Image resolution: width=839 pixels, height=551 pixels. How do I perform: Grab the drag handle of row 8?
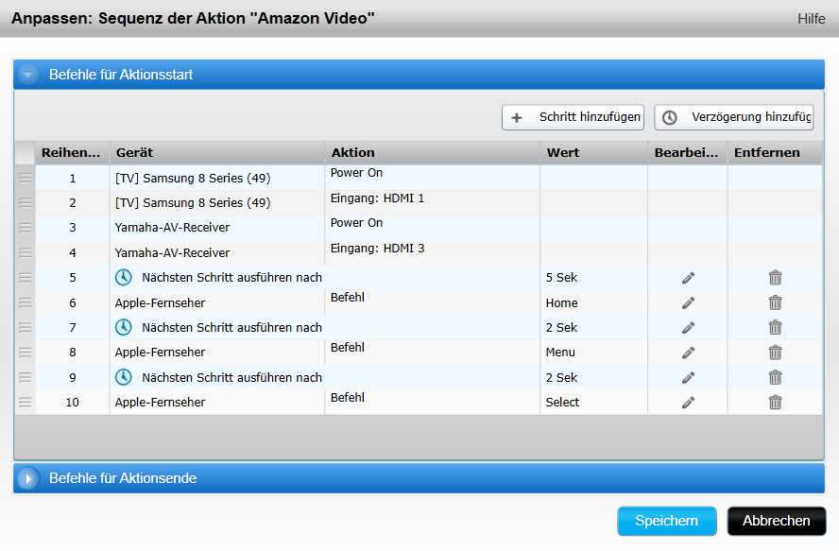tap(26, 353)
